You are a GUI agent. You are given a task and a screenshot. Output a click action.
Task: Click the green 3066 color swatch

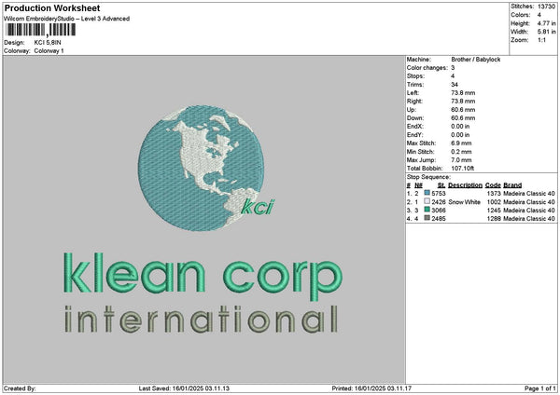point(427,210)
